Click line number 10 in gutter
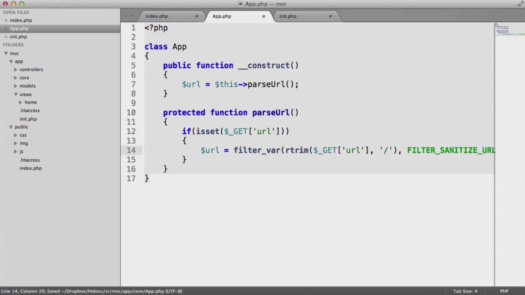The width and height of the screenshot is (525, 295). [x=131, y=113]
